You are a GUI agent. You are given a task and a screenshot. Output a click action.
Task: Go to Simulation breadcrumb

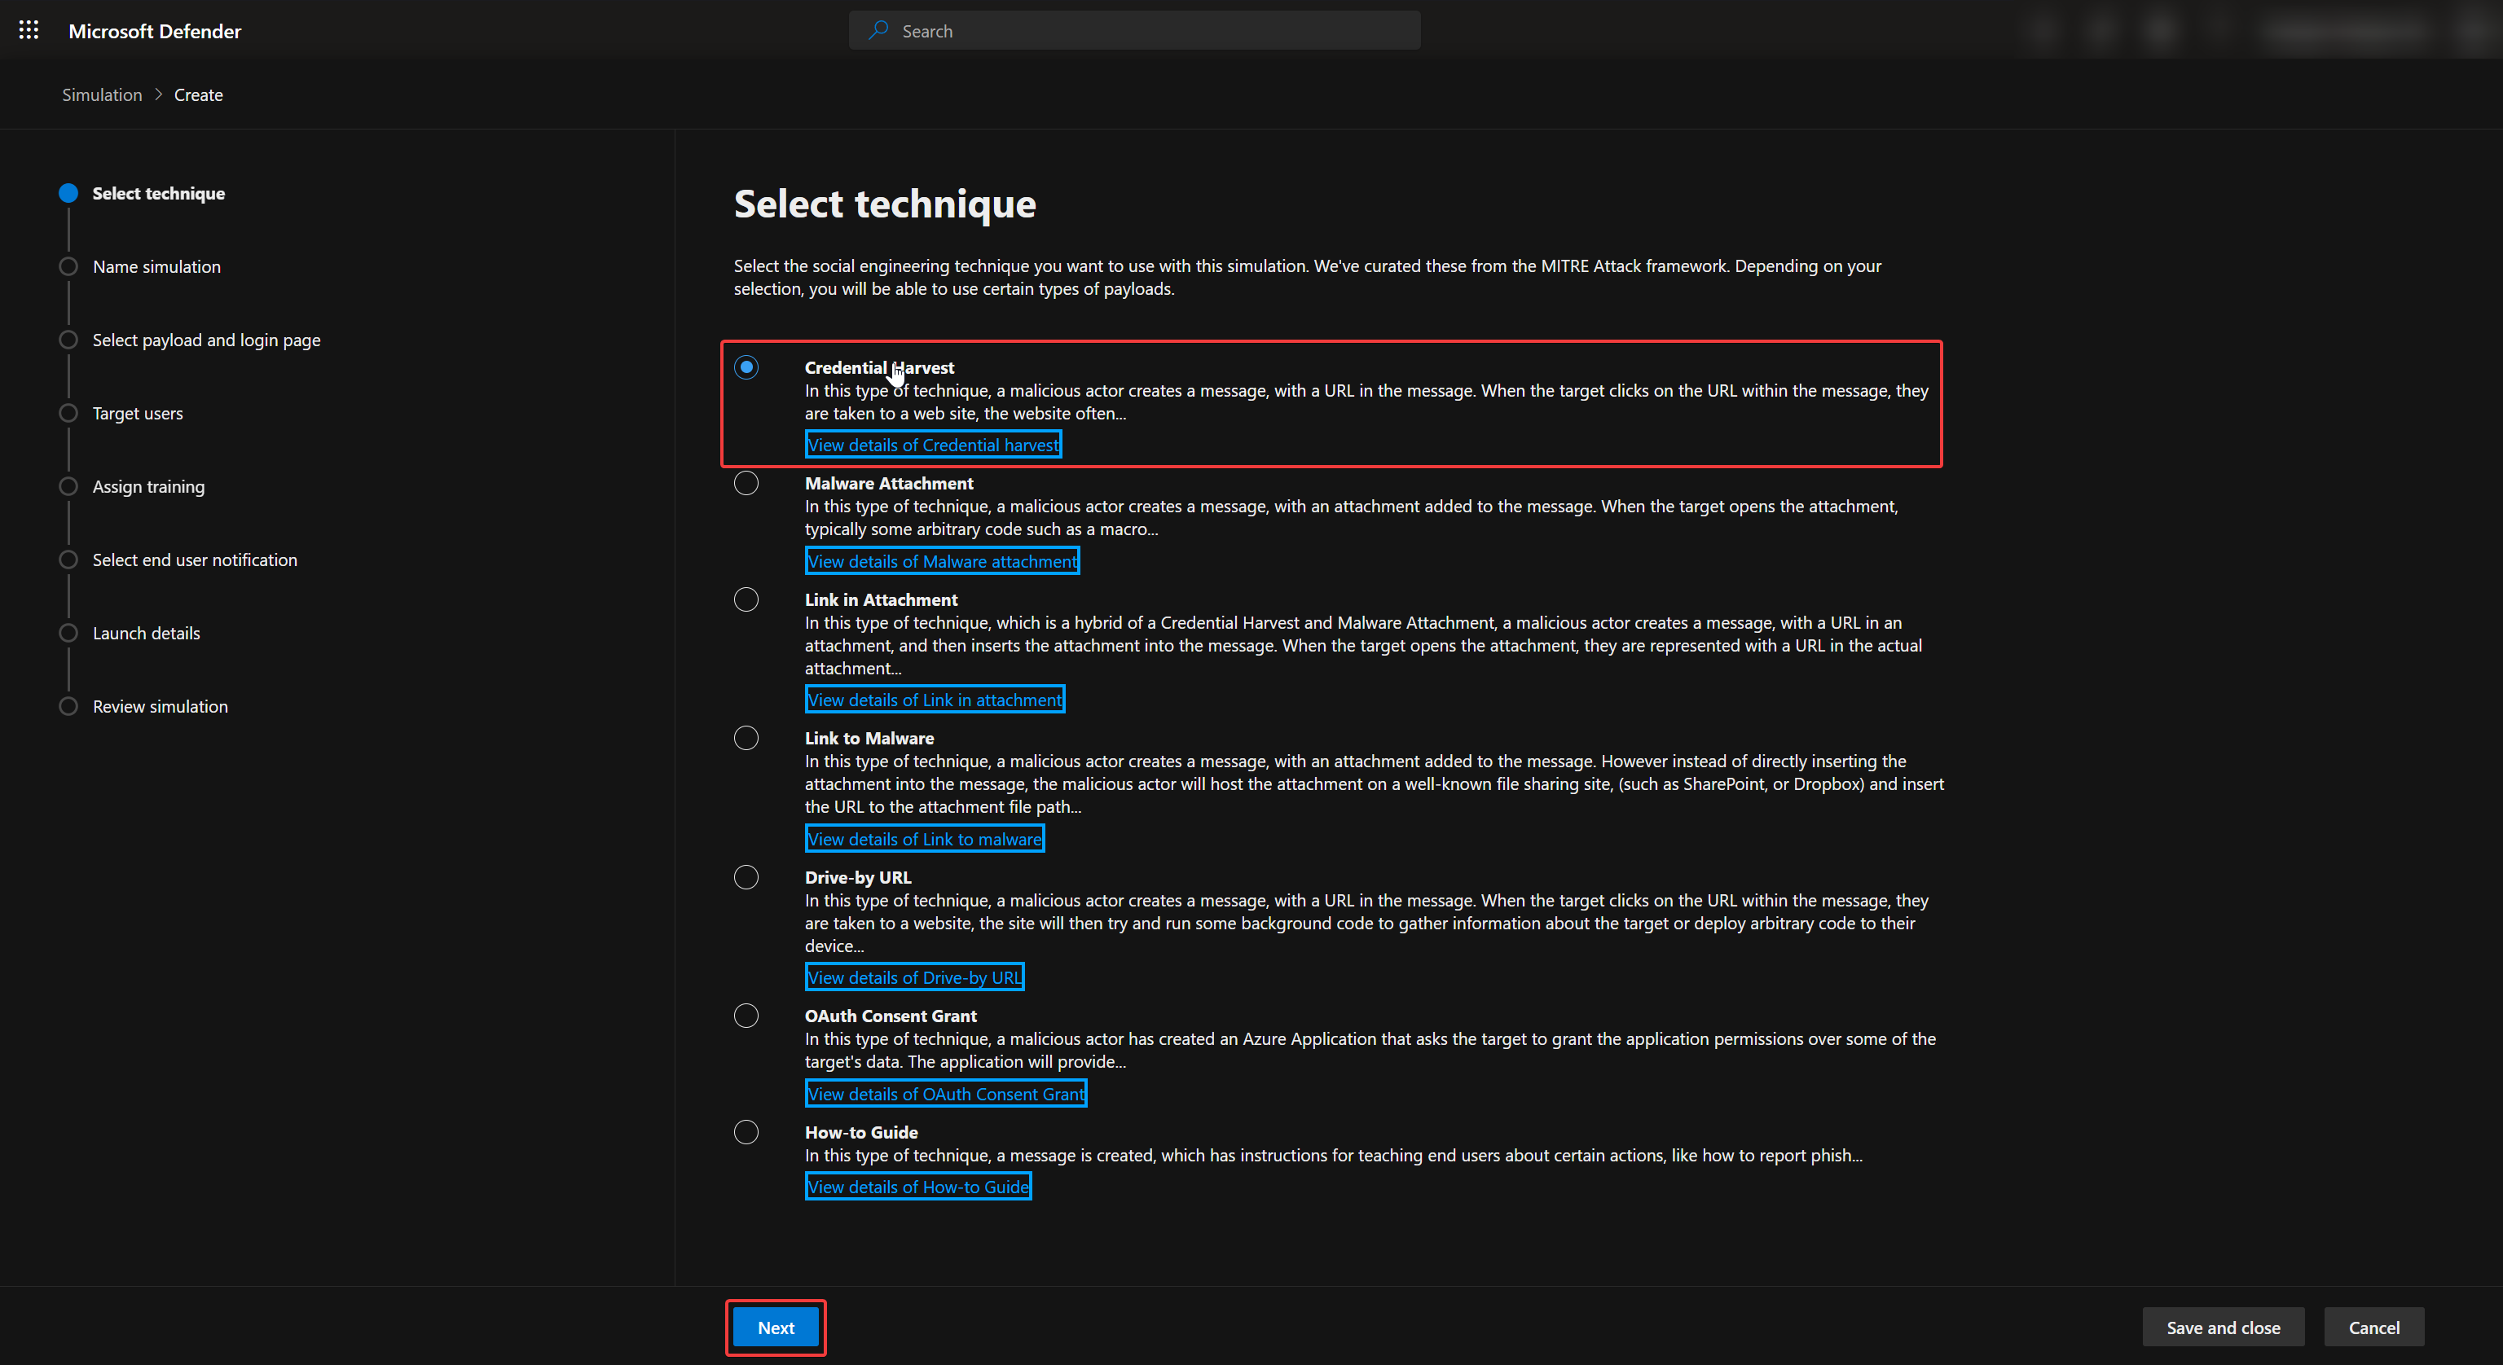tap(102, 94)
